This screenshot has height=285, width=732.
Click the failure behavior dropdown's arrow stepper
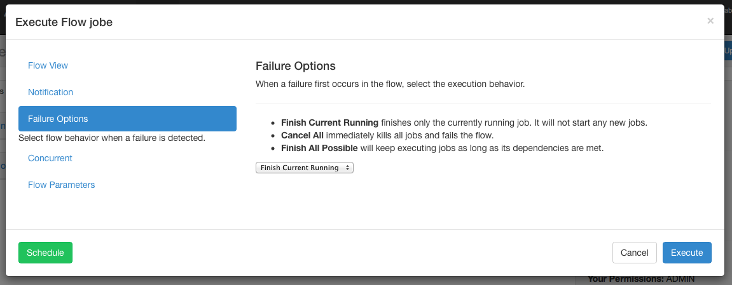click(x=347, y=168)
